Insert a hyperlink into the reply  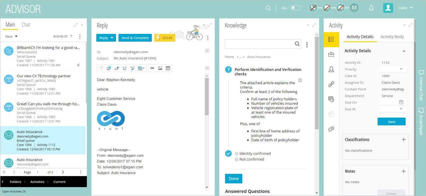tap(152, 68)
